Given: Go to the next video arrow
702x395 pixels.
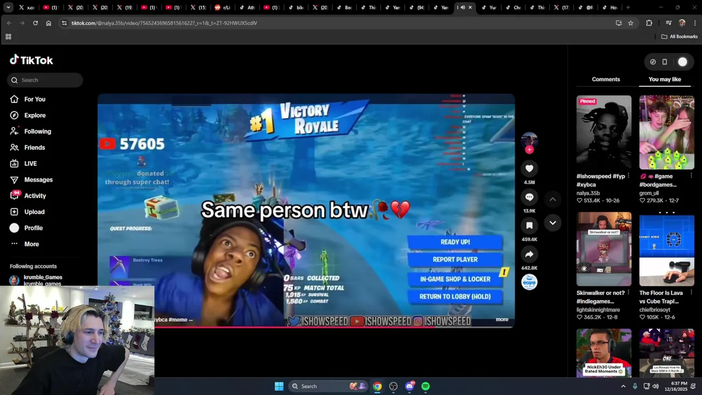Looking at the screenshot, I should pyautogui.click(x=553, y=223).
